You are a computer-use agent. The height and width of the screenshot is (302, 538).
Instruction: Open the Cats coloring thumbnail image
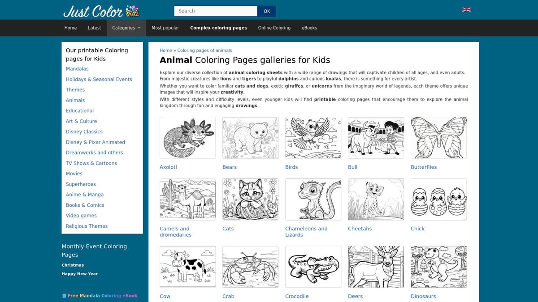[x=250, y=199]
